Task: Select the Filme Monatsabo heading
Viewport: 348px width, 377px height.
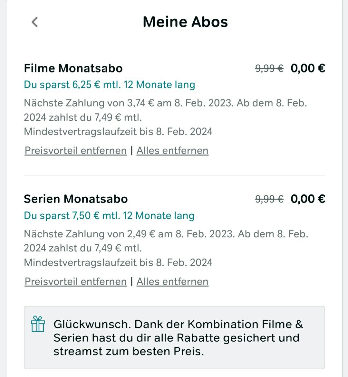Action: pyautogui.click(x=73, y=68)
